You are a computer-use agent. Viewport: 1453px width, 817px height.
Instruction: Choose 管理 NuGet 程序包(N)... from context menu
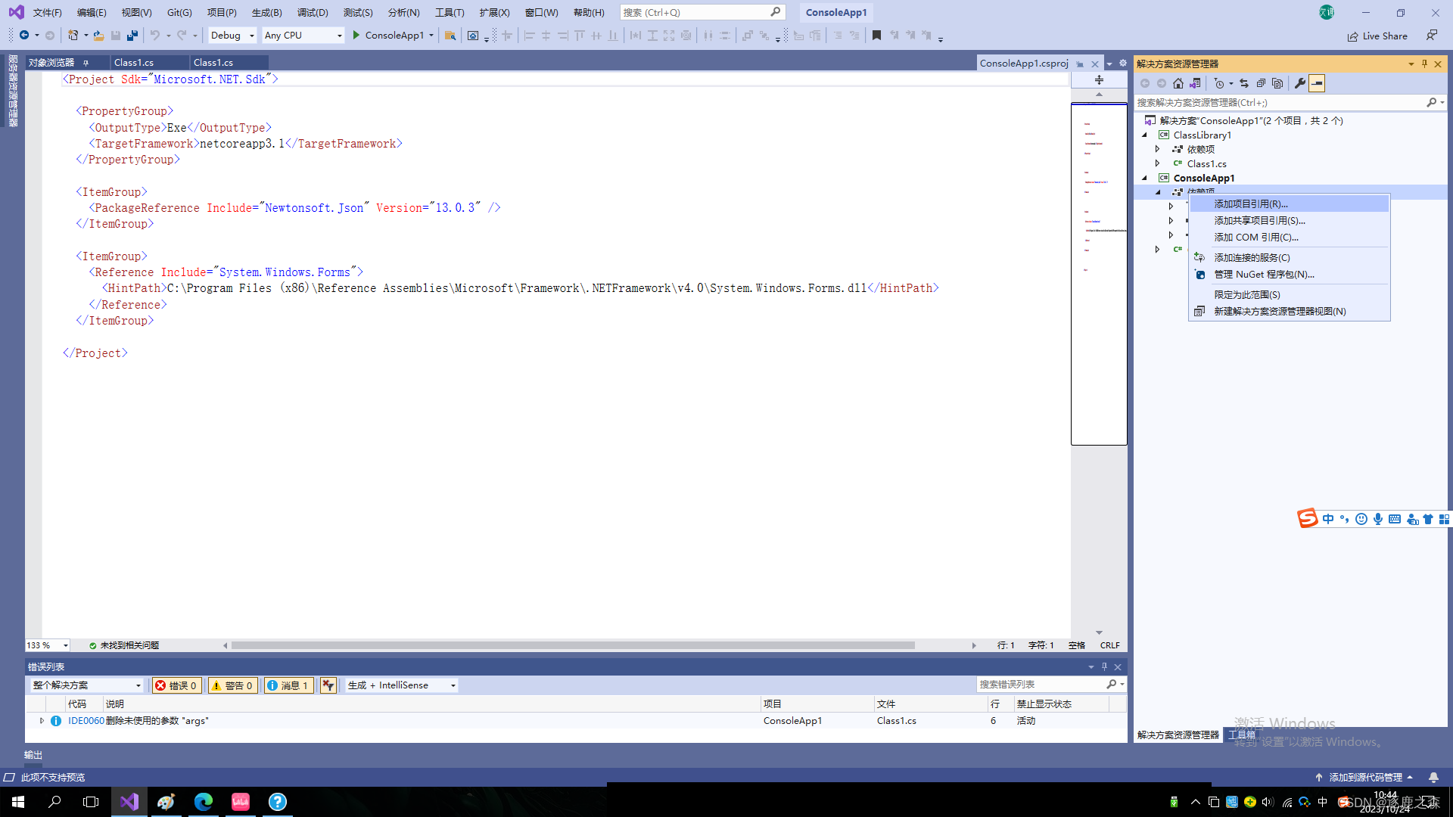point(1290,275)
